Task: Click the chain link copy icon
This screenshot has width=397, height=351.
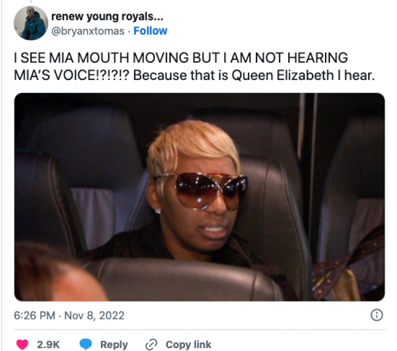Action: coord(151,344)
